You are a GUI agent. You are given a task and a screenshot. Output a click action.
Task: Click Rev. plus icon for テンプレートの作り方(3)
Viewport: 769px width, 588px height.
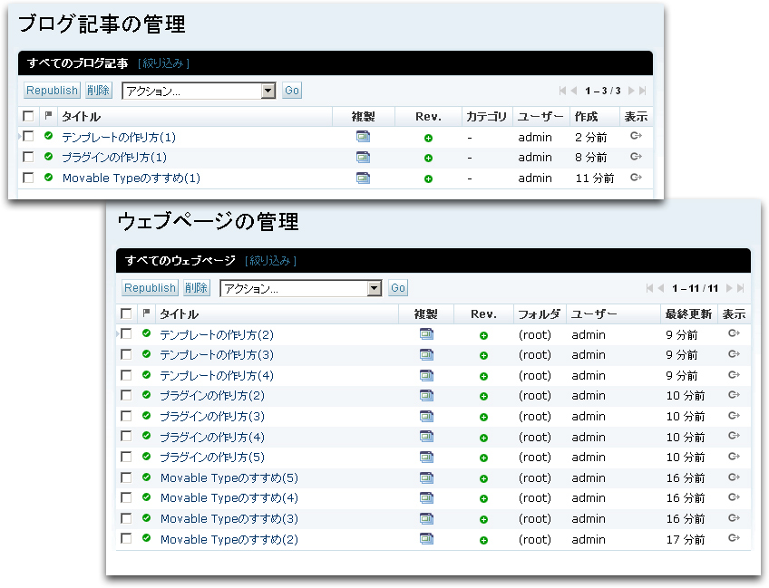[483, 356]
